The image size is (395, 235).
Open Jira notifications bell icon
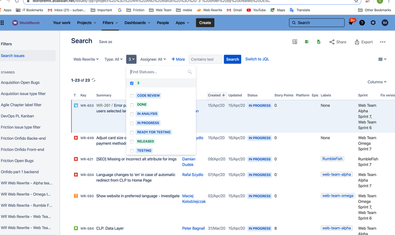pyautogui.click(x=351, y=23)
